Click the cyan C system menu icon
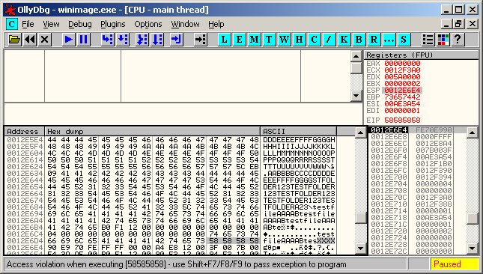The height and width of the screenshot is (274, 483). click(x=12, y=24)
